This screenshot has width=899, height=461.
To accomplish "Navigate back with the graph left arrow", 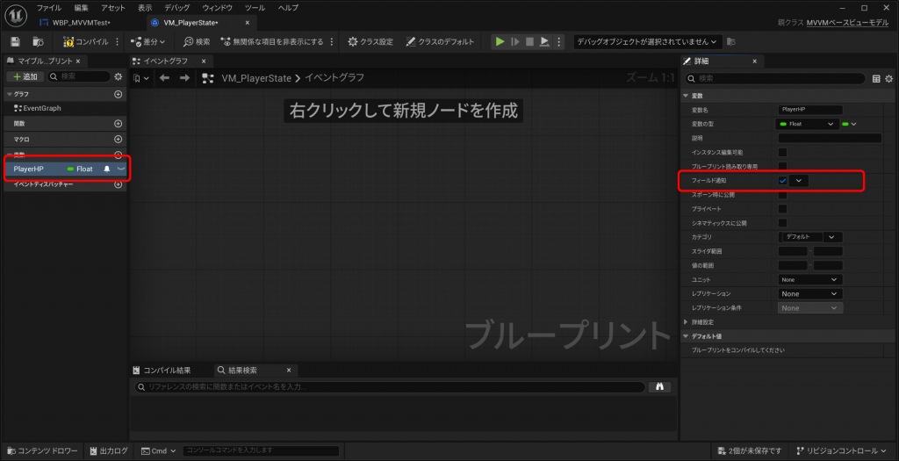I will point(165,78).
